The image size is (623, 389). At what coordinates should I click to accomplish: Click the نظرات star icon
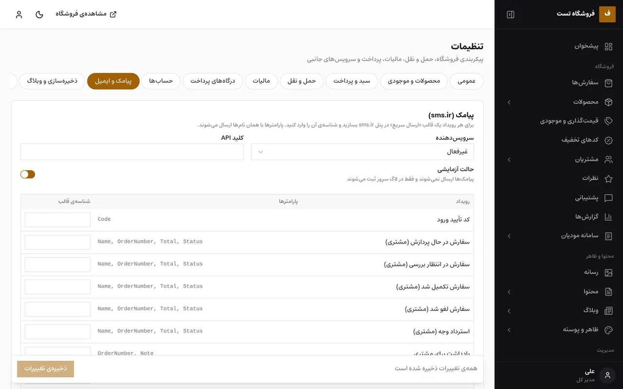[608, 178]
